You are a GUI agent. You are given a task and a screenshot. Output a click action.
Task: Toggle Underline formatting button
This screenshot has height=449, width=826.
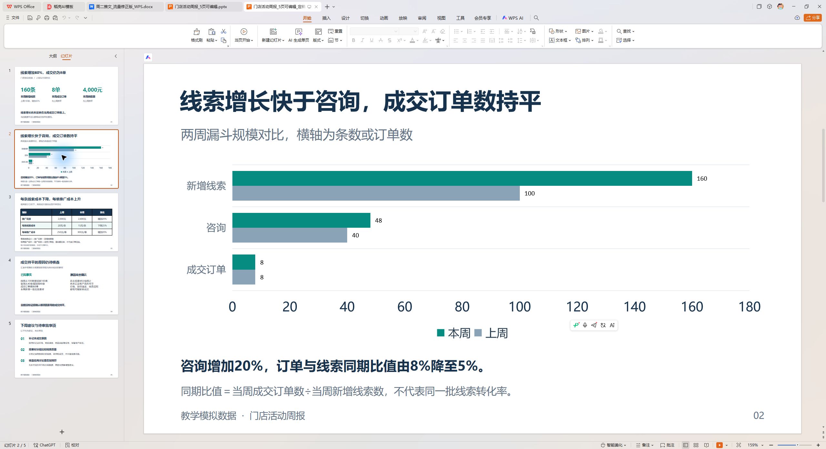[x=372, y=40]
